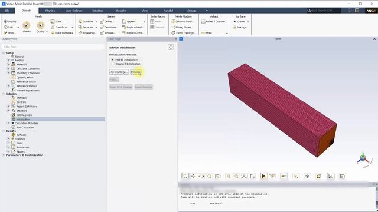Open the File menu
This screenshot has width=378, height=212.
7,11
